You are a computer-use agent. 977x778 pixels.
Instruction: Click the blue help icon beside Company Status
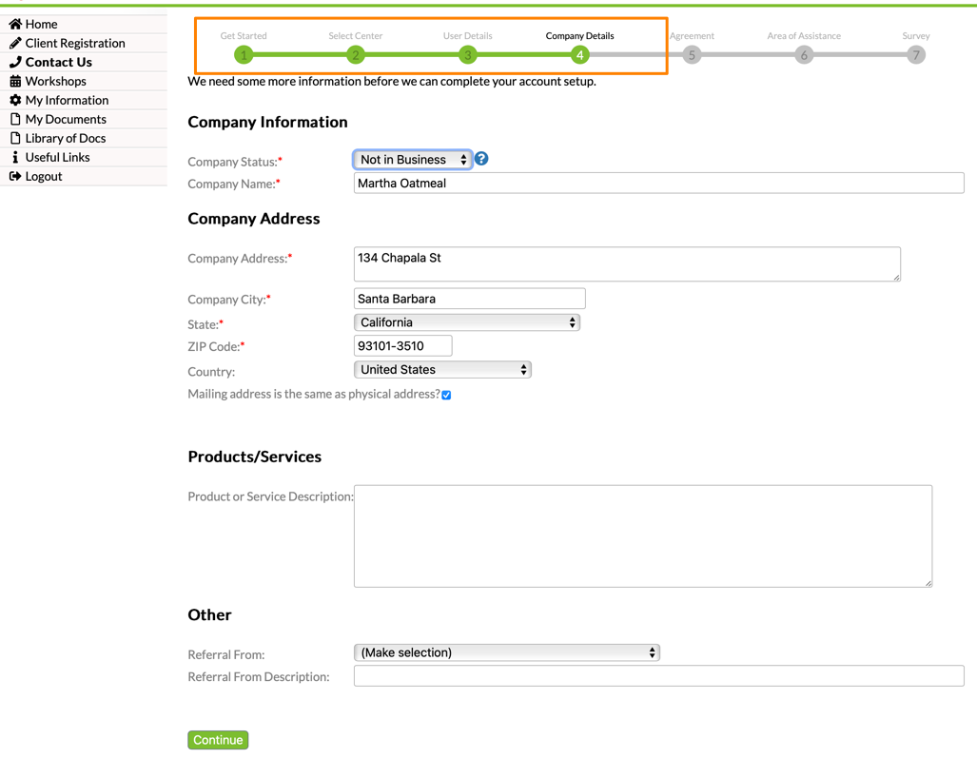point(481,159)
